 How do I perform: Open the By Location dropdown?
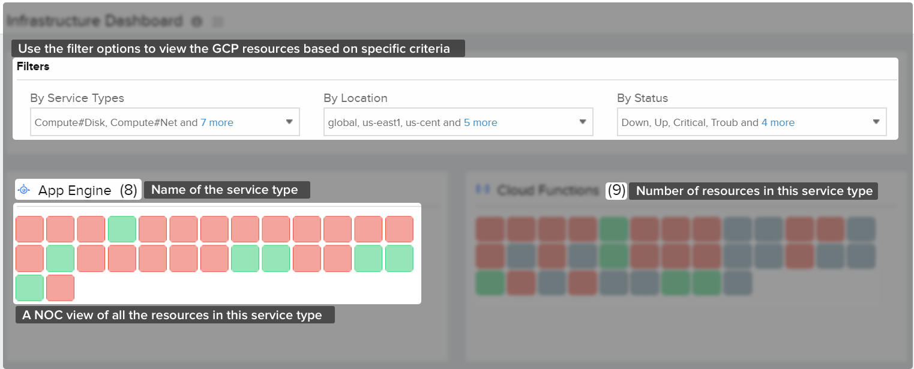(x=583, y=121)
